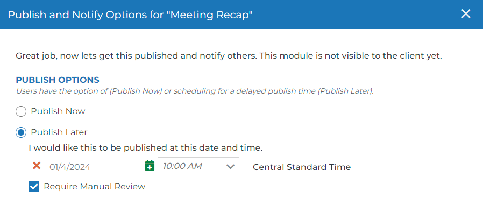Click the "I would like this to be published" text
The image size is (483, 205).
146,148
